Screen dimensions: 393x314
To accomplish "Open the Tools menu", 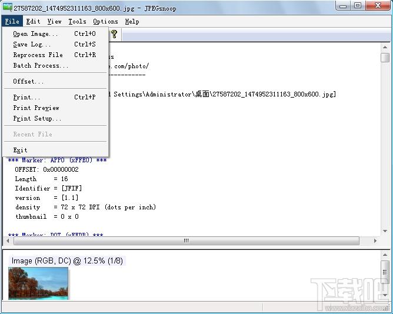I will 77,21.
